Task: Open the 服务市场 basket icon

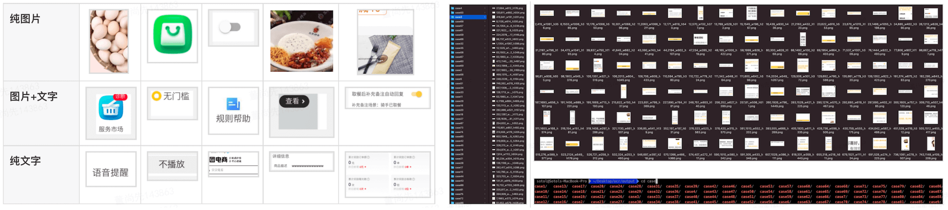Action: click(111, 108)
